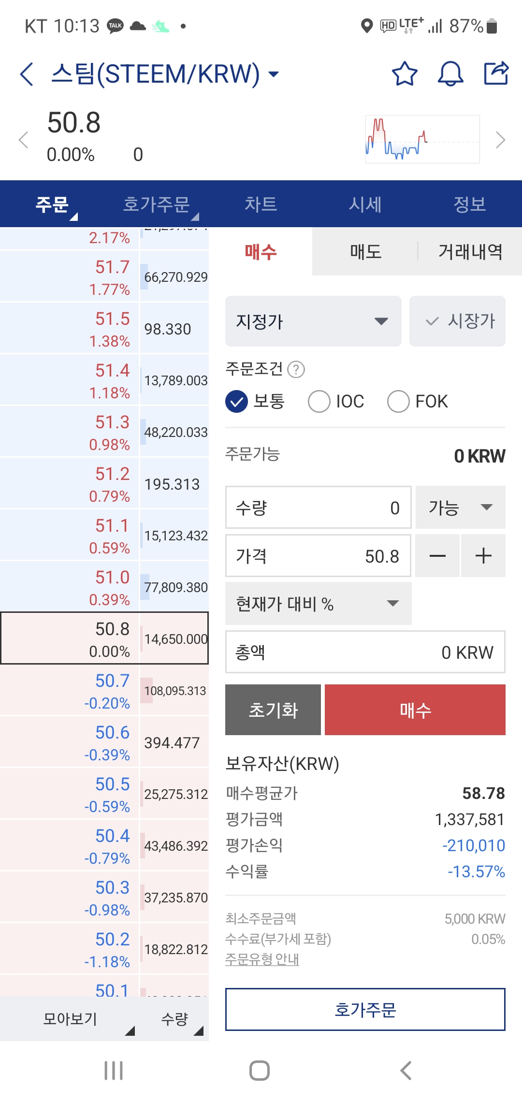Open price alerts via the bell icon
Viewport: 522px width, 1102px height.
pos(450,73)
